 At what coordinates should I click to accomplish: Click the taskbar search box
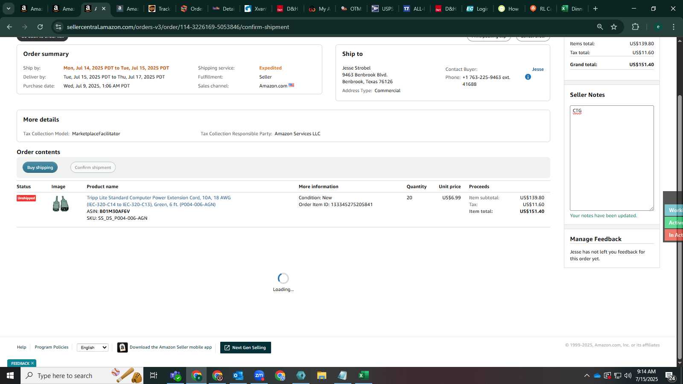(x=82, y=375)
